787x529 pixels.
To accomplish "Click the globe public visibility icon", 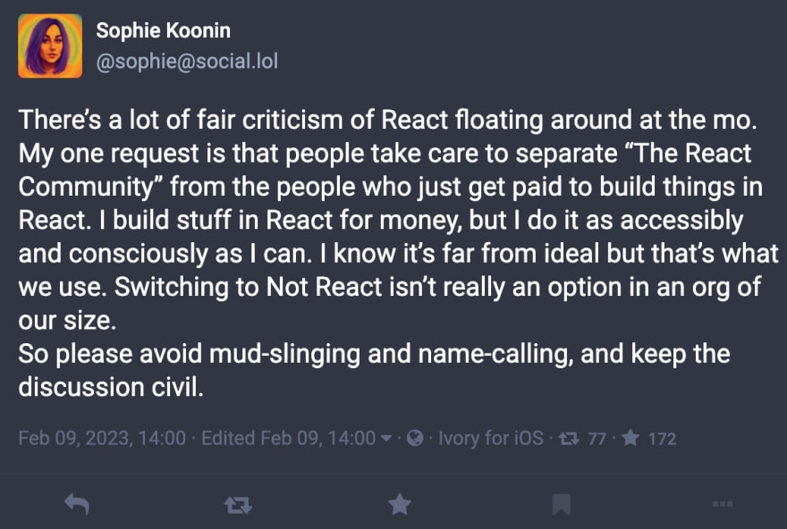I will pos(415,438).
